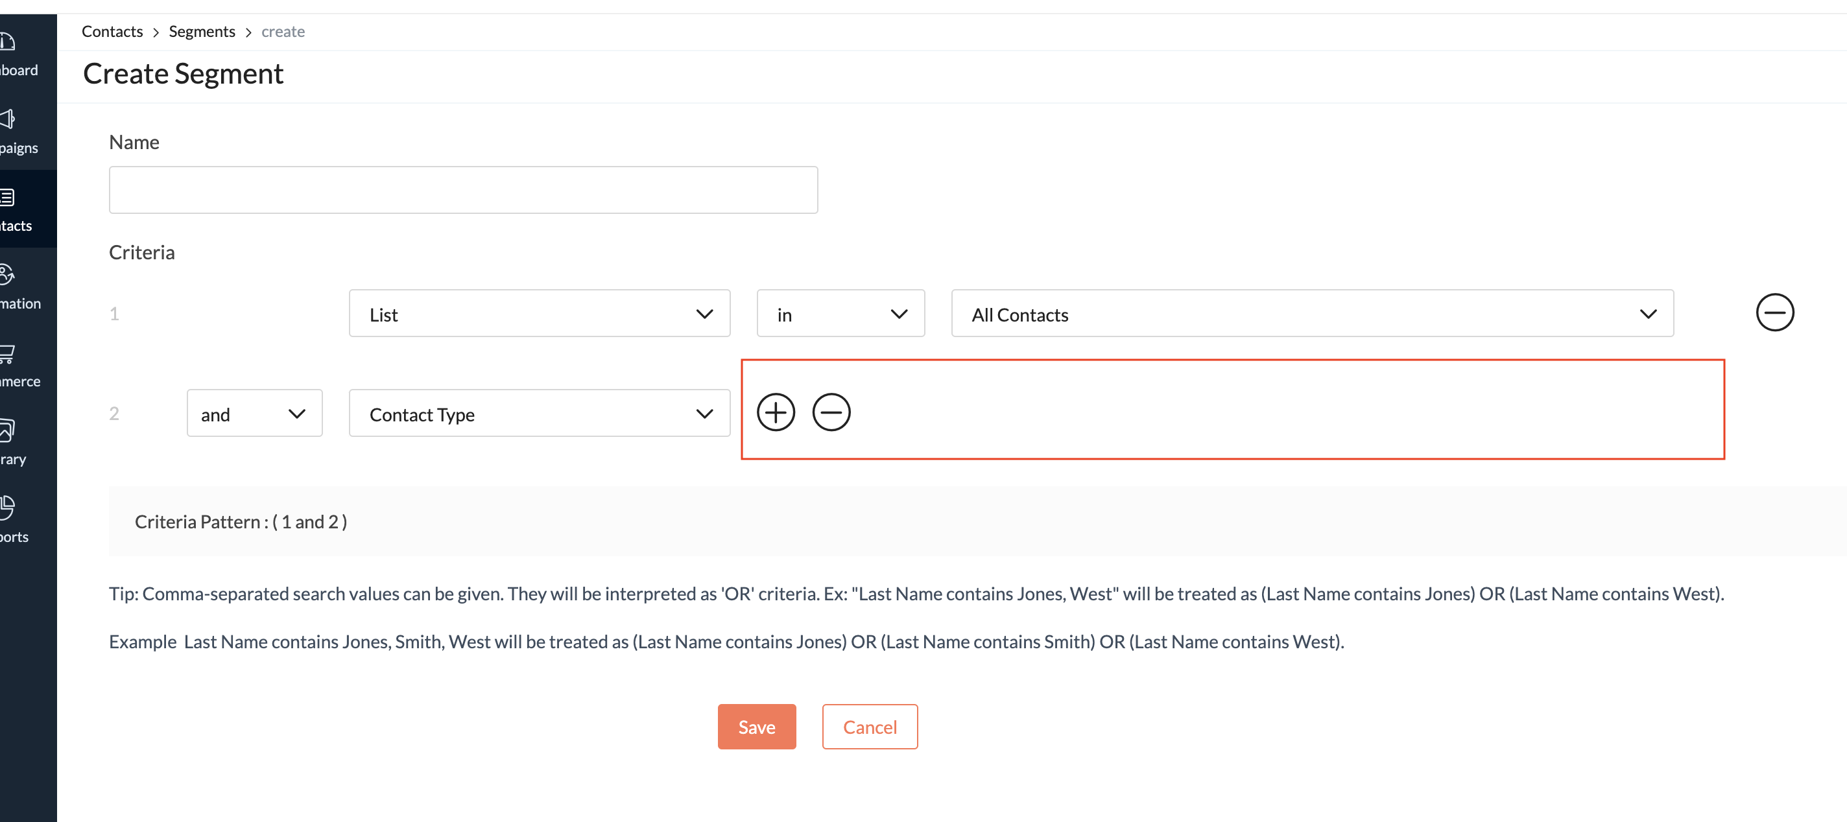The height and width of the screenshot is (822, 1847).
Task: Focus the segment Name input field
Action: (462, 190)
